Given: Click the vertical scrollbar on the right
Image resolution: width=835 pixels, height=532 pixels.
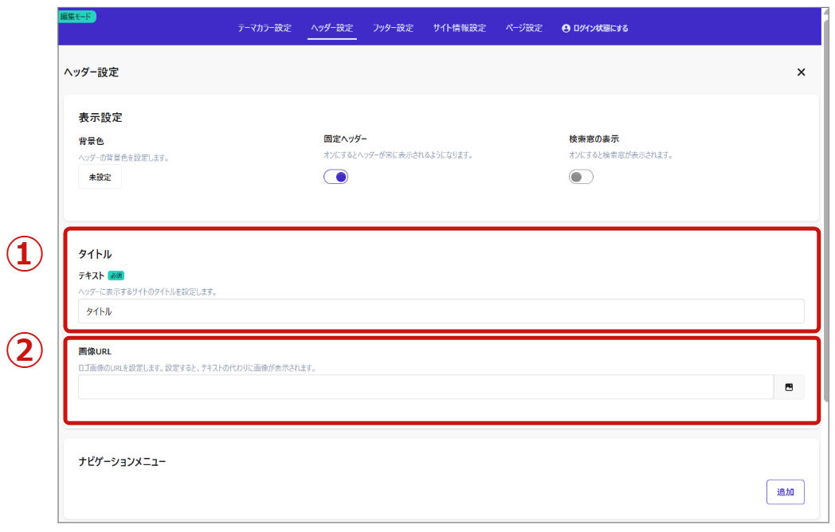Looking at the screenshot, I should (x=826, y=239).
